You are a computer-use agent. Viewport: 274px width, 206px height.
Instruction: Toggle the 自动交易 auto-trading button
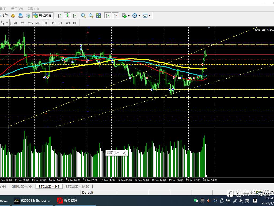tap(43, 15)
